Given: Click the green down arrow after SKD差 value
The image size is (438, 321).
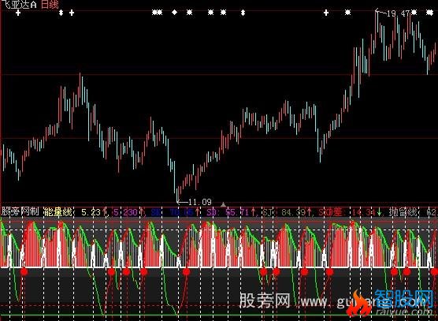Looking at the screenshot, I should [379, 212].
